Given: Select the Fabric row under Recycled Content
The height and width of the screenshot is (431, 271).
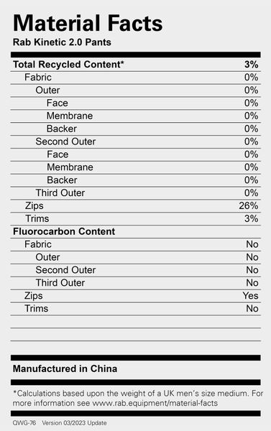Looking at the screenshot, I should pyautogui.click(x=136, y=78).
